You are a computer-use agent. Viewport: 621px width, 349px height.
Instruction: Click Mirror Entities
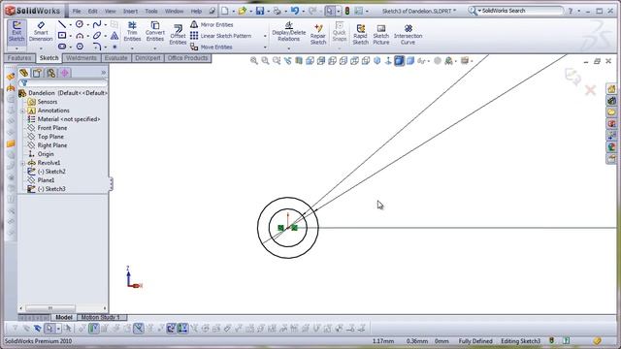click(x=212, y=24)
